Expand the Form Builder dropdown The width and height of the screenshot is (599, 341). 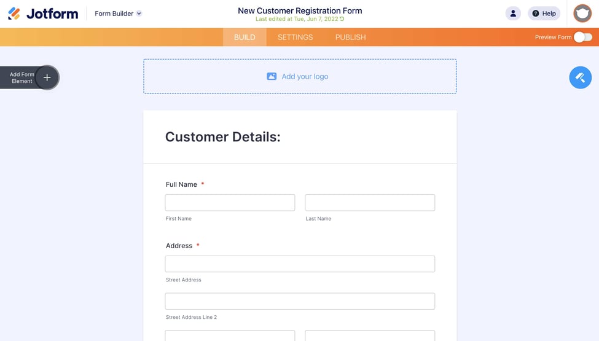139,14
